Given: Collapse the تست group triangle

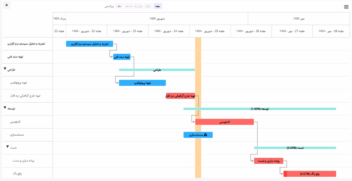Looking at the screenshot, I should click(x=8, y=147).
